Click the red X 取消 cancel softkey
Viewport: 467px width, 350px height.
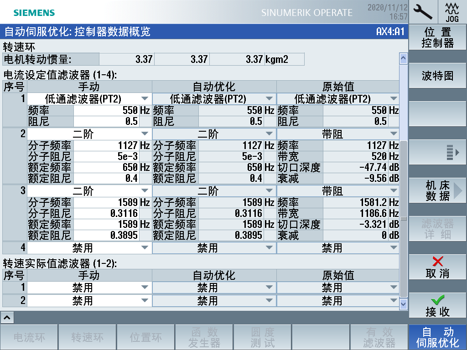[x=437, y=267]
